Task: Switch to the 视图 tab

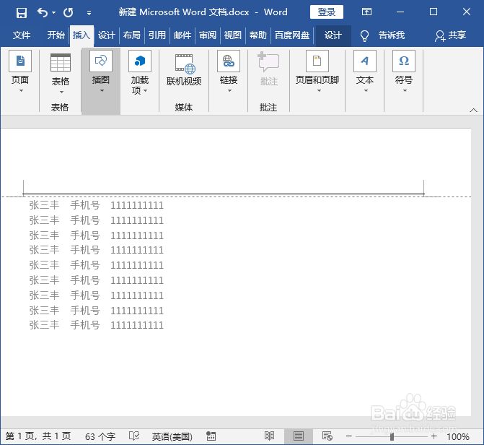Action: tap(233, 35)
